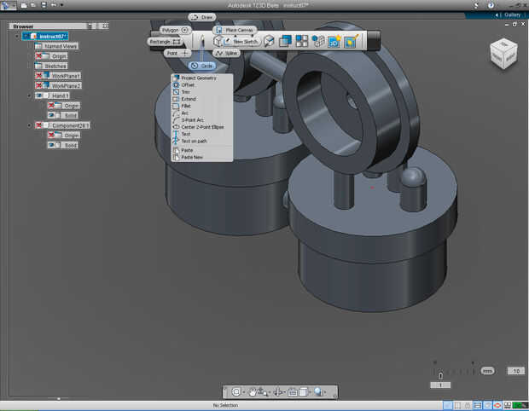Choose Paste New menu entry
The image size is (529, 411).
pos(201,158)
